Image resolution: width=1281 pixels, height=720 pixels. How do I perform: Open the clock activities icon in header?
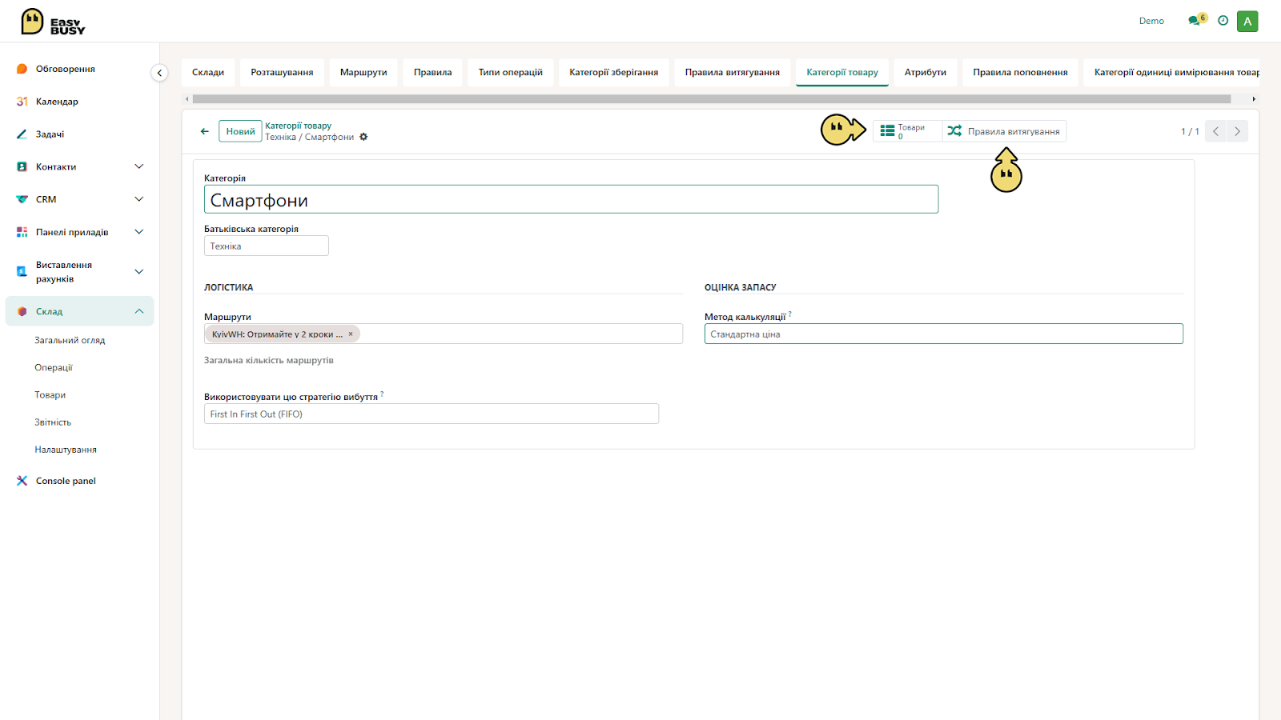(1223, 21)
